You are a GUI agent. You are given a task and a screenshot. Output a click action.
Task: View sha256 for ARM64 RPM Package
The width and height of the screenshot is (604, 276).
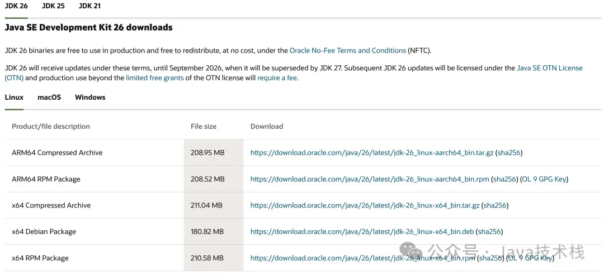[x=504, y=179]
